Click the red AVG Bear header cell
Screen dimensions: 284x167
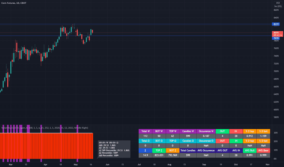263,150
